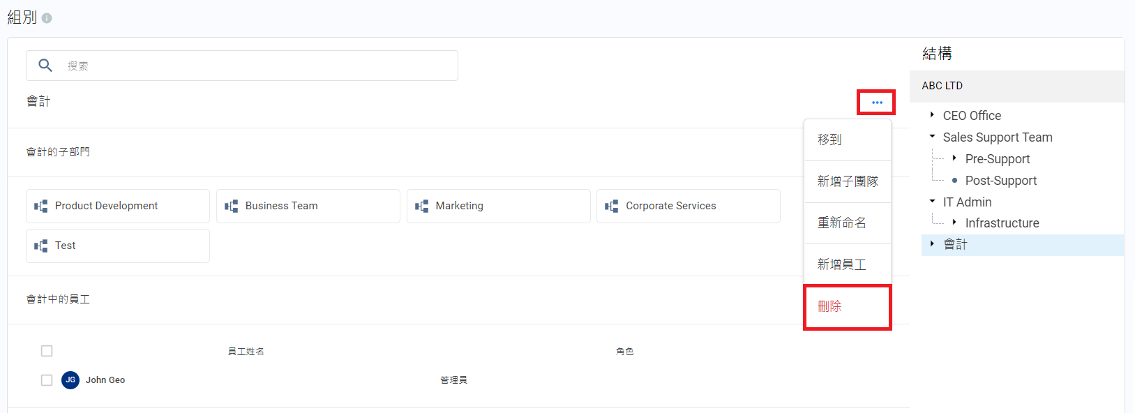Click John Geo's JG avatar
The image size is (1135, 413).
pyautogui.click(x=70, y=380)
